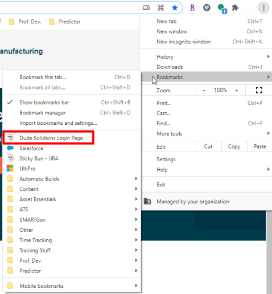Expand the Help submenu arrow
The width and height of the screenshot is (272, 294).
[x=269, y=169]
